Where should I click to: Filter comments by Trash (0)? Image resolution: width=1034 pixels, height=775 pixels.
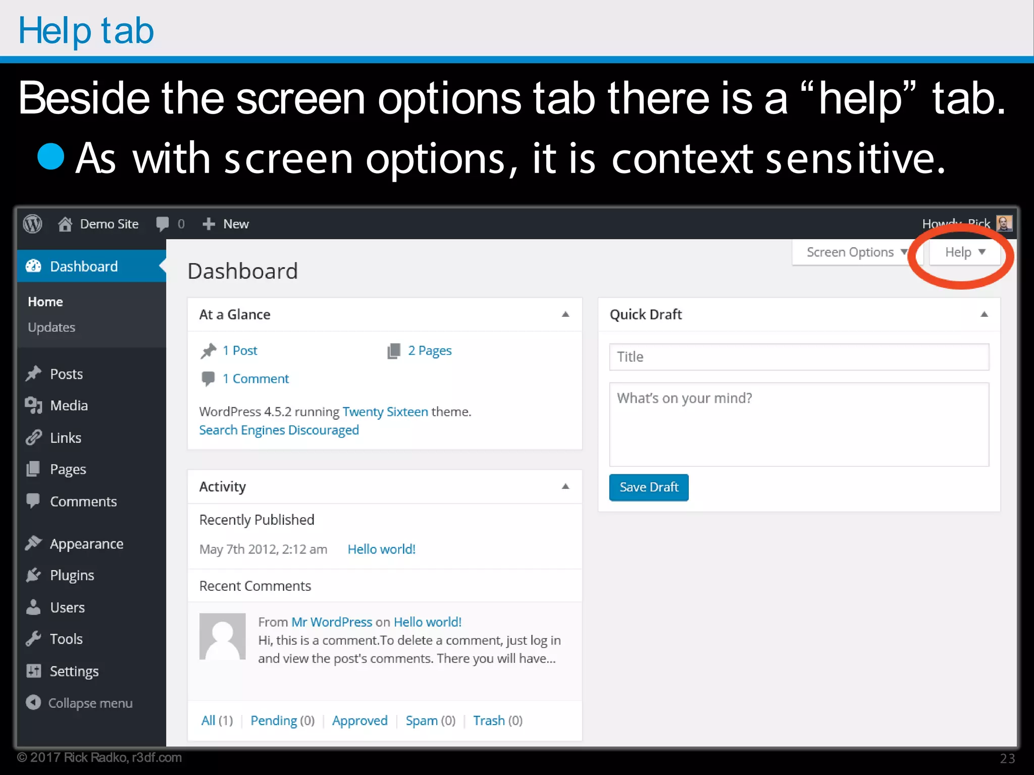coord(498,721)
